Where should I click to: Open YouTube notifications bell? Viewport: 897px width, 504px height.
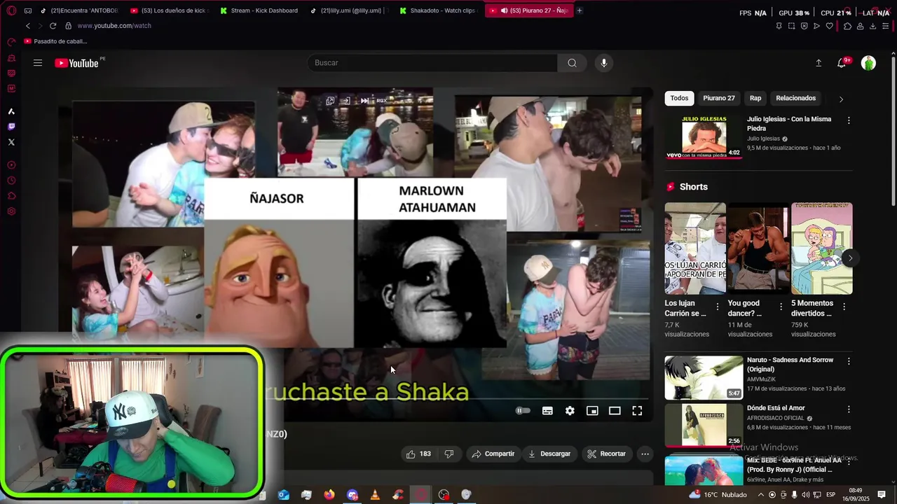click(x=842, y=63)
